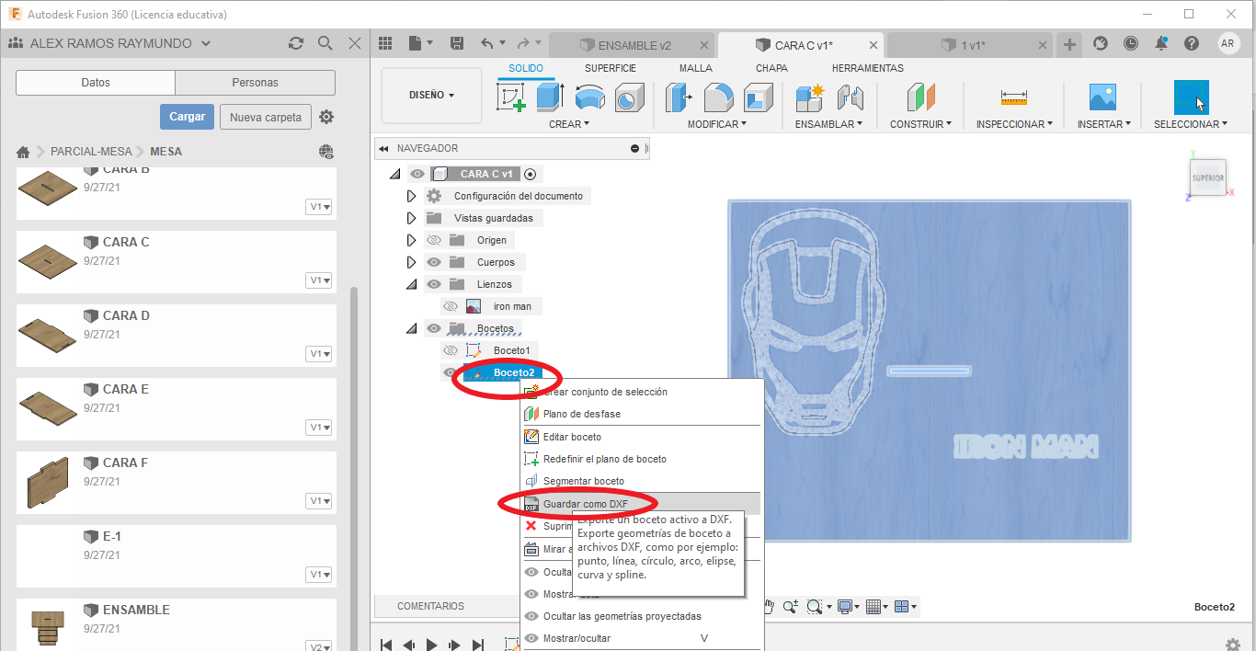The width and height of the screenshot is (1256, 651).
Task: Expand the Origen node
Action: [x=412, y=240]
